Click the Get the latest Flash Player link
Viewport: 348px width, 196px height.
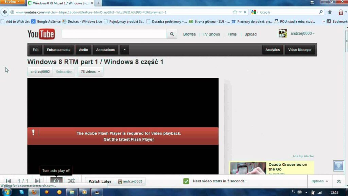click(129, 140)
